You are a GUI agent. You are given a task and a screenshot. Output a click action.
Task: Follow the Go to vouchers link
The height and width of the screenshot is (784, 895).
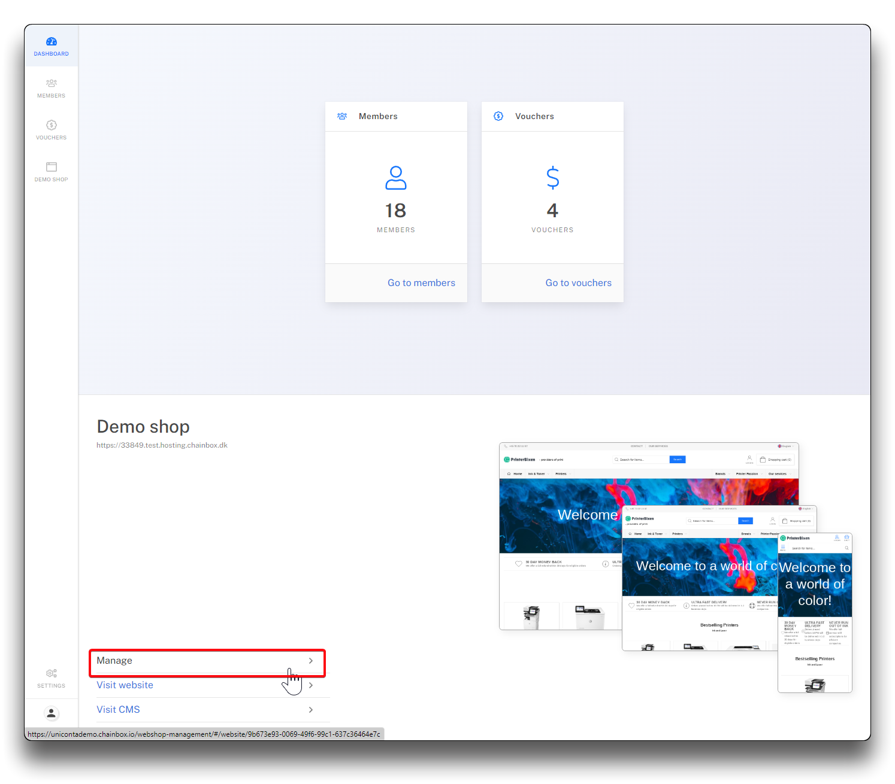click(x=578, y=283)
